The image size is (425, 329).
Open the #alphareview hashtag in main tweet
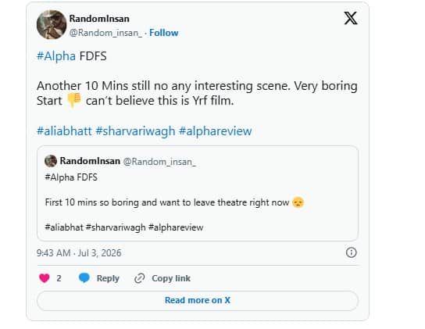[x=216, y=131]
